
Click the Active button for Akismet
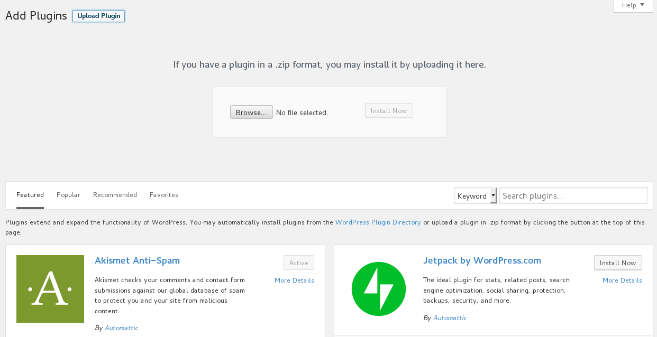pos(298,263)
